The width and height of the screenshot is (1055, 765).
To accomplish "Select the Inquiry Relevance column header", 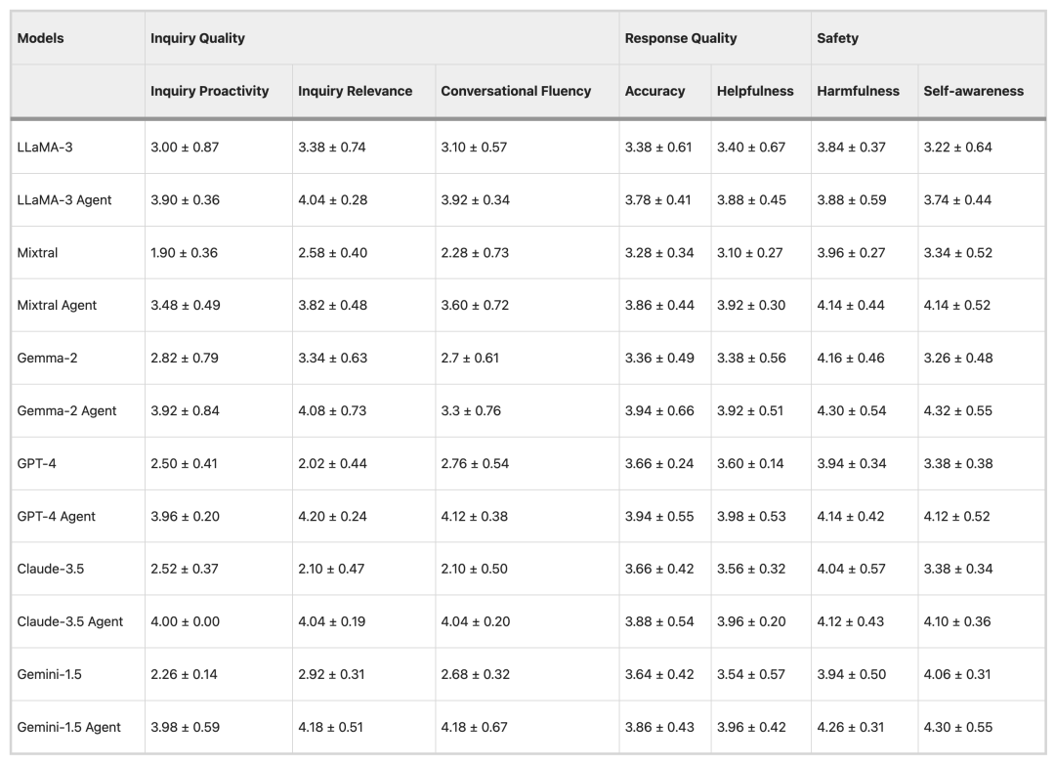I will (x=355, y=91).
